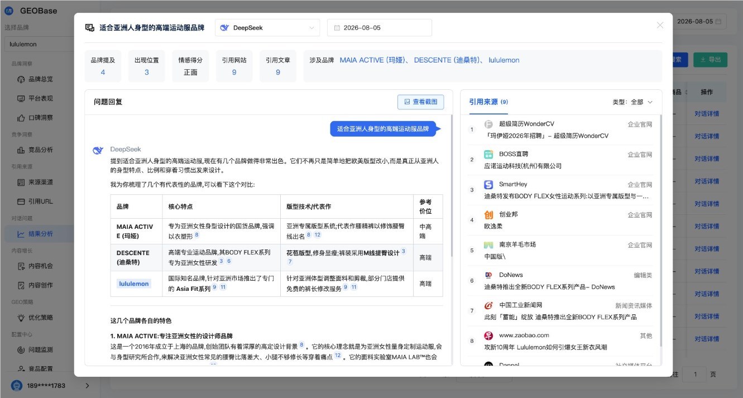
Task: Click the dialog title chat icon
Action: click(x=89, y=27)
